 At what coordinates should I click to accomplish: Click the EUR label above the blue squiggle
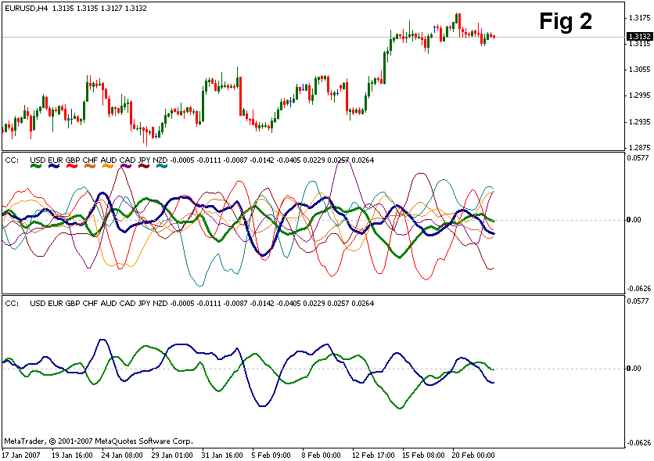pyautogui.click(x=56, y=160)
